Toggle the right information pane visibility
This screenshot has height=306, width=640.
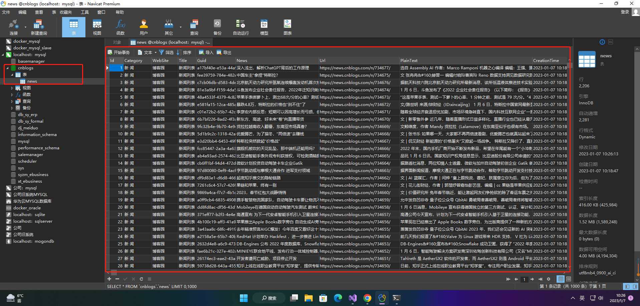click(x=635, y=287)
